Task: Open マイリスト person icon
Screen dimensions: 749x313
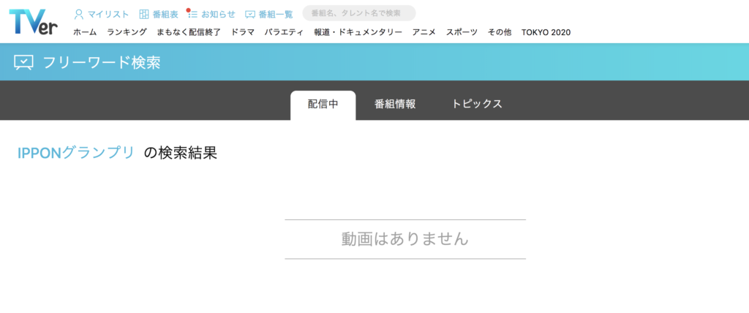Action: point(79,15)
